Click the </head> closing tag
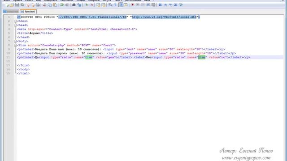This screenshot has width=287, height=161. (23, 37)
